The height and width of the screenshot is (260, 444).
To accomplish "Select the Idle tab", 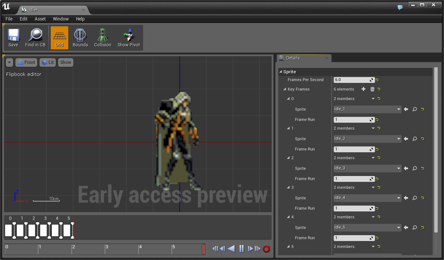I will click(33, 10).
